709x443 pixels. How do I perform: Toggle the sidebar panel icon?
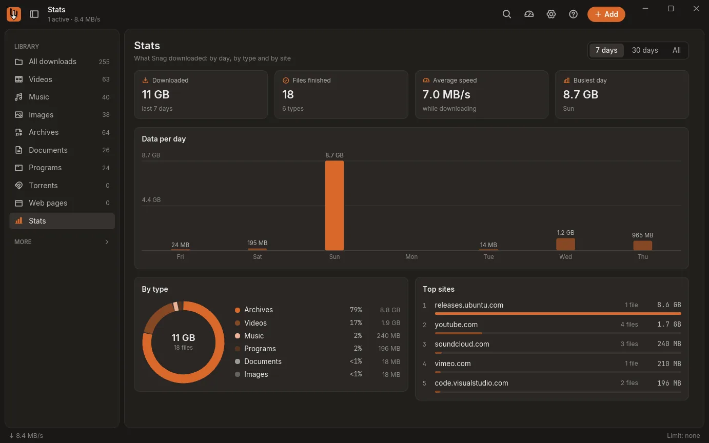pos(34,14)
